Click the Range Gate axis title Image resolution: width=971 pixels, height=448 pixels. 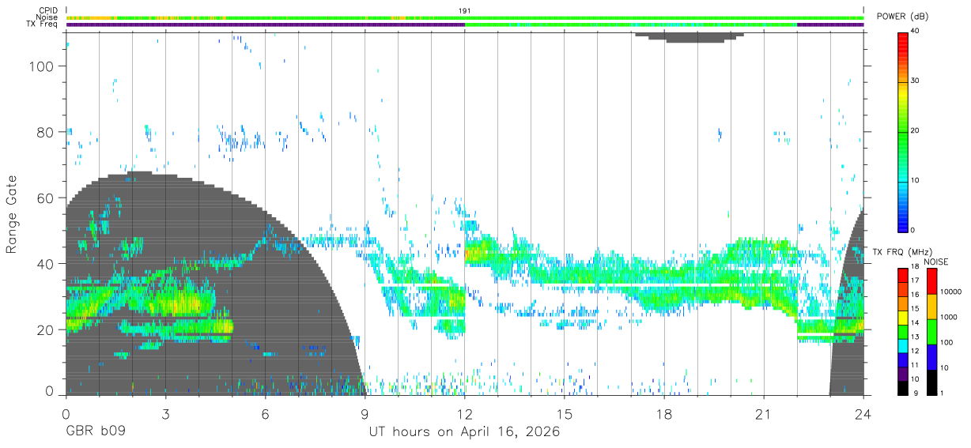click(12, 214)
